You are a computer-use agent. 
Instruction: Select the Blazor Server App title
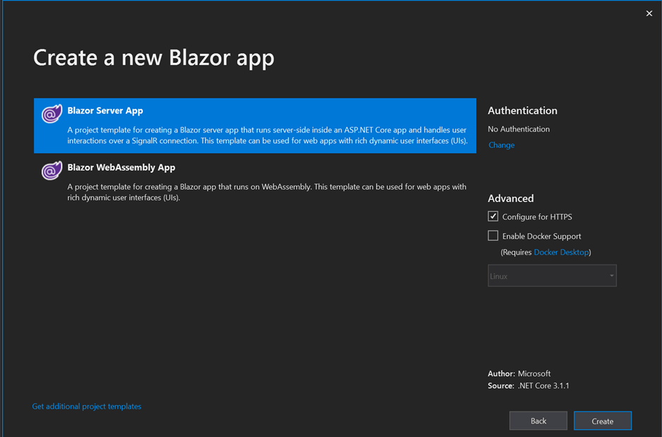pos(105,110)
